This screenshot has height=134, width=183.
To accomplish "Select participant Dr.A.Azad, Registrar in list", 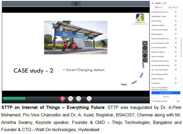I will click(162, 43).
